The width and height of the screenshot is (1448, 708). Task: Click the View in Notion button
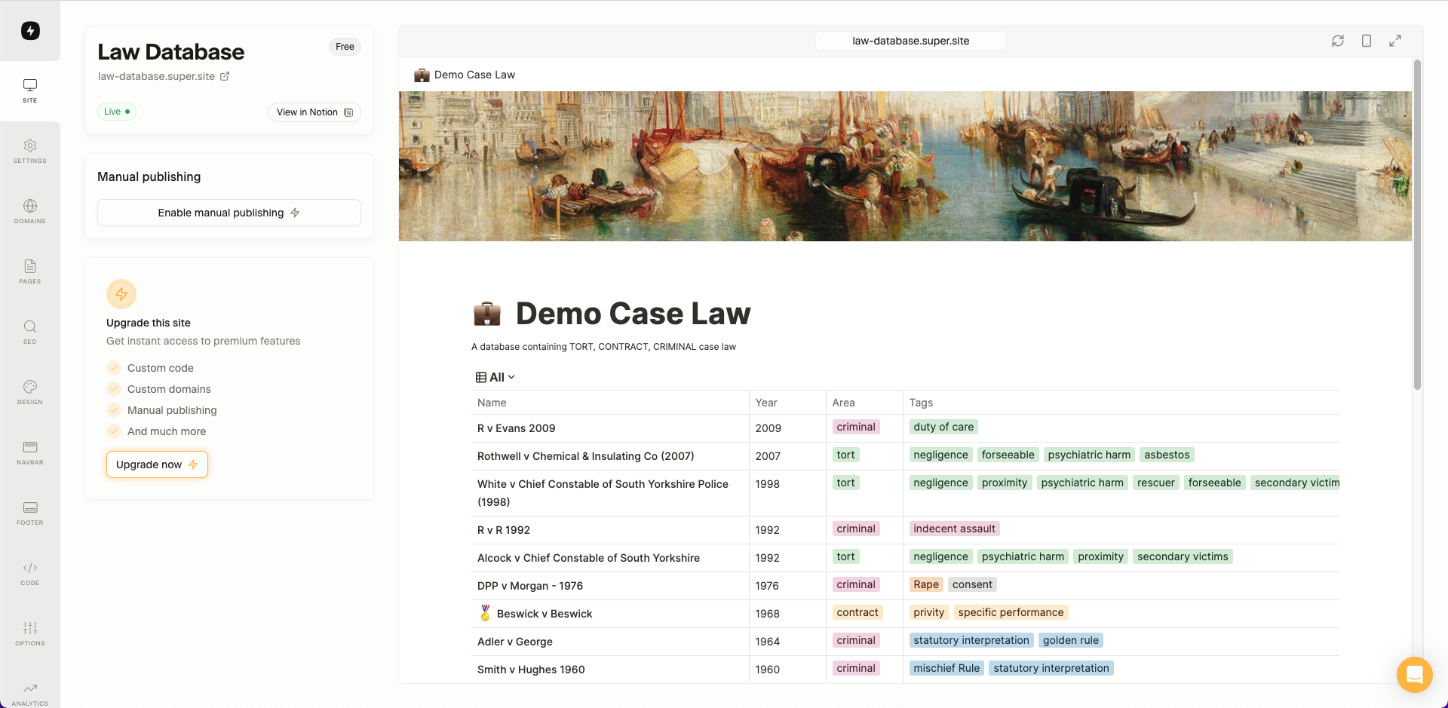[314, 112]
